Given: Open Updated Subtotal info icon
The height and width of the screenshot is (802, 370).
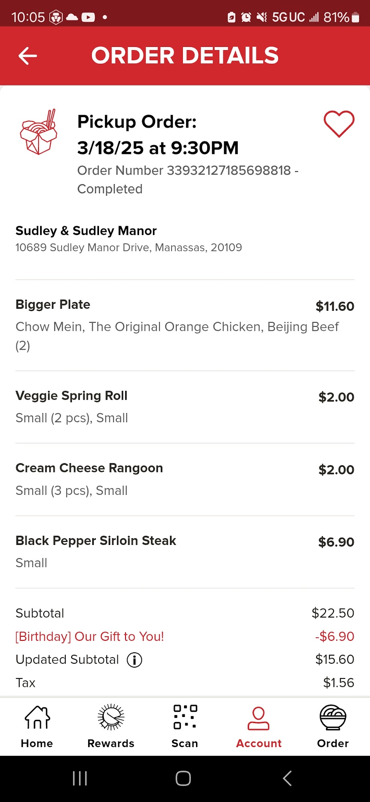Looking at the screenshot, I should click(135, 660).
